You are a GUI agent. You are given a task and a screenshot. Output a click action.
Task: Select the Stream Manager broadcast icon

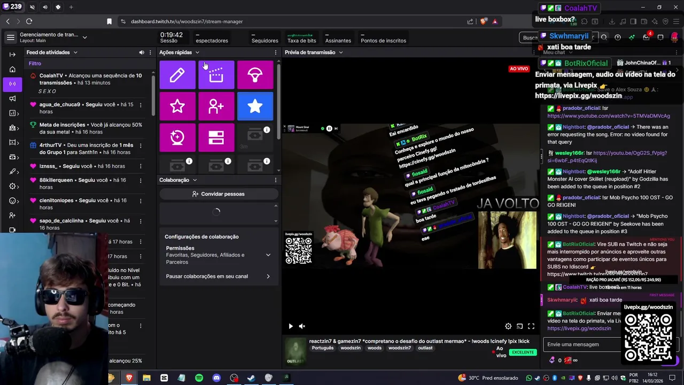[12, 84]
